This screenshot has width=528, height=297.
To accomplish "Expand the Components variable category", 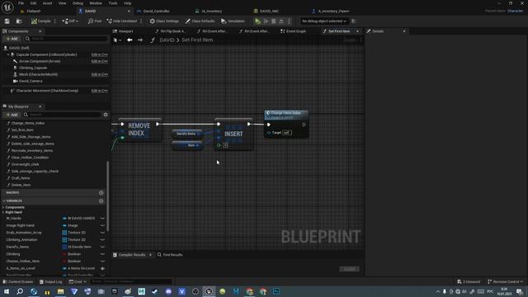I will (x=3, y=207).
